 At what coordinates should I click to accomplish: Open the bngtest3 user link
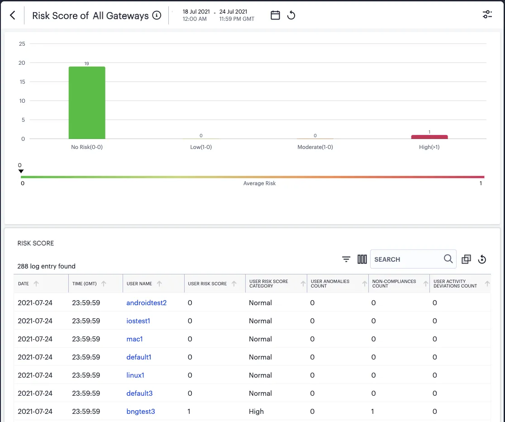point(141,412)
